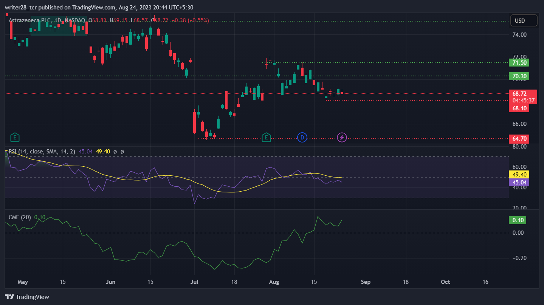Click the current price 68.72 label
The image size is (544, 305).
[x=519, y=94]
